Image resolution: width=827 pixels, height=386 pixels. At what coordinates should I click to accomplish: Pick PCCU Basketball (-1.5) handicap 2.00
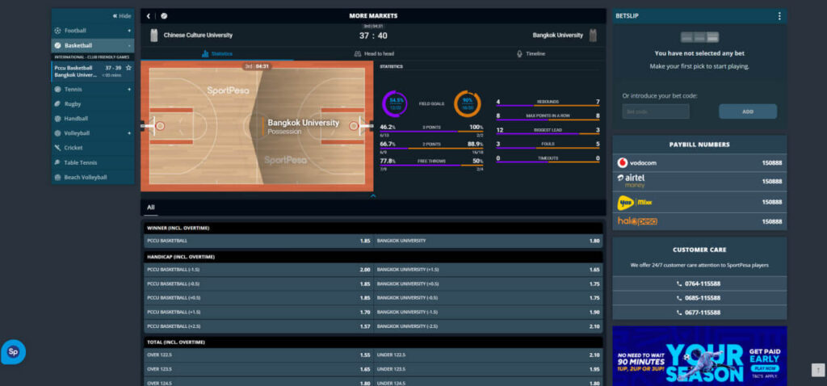(x=258, y=270)
